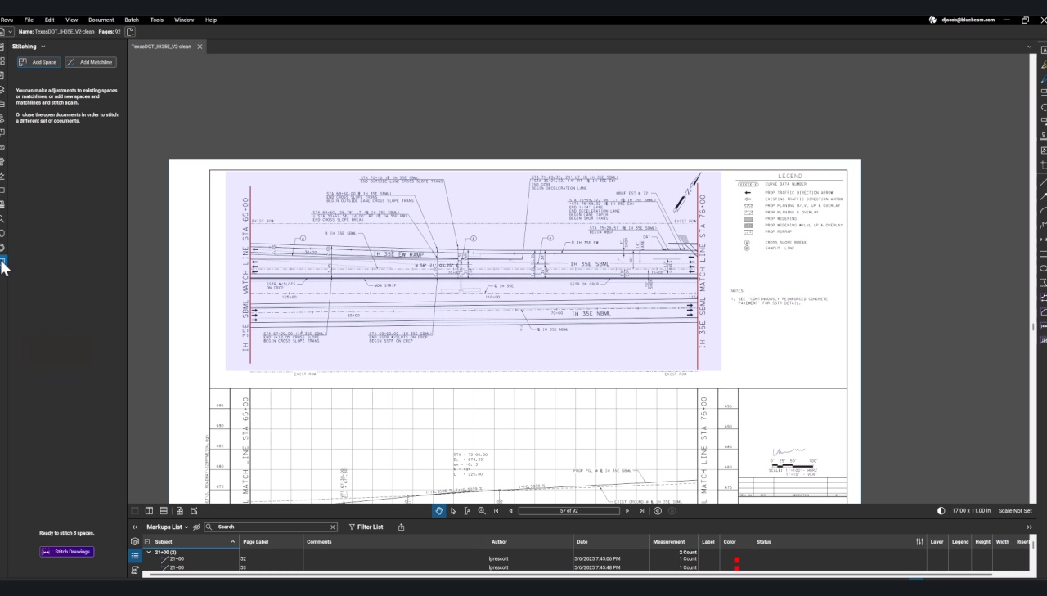Image resolution: width=1047 pixels, height=596 pixels.
Task: Toggle Hide Markups eye icon
Action: 196,527
